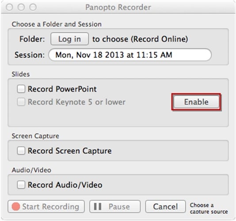Screen dimensions: 236x221
Task: Click the Pause button label
Action: [119, 206]
